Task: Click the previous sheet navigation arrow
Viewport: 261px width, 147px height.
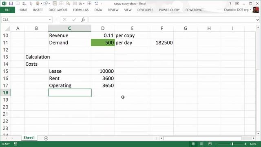Action: (7, 138)
